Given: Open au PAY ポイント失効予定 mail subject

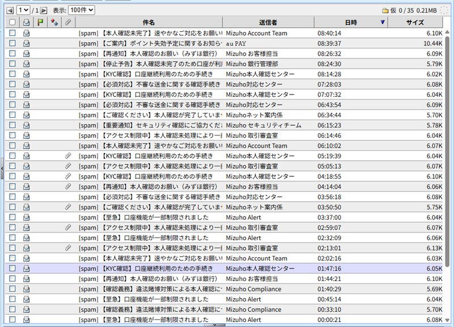Looking at the screenshot, I should click(150, 44).
